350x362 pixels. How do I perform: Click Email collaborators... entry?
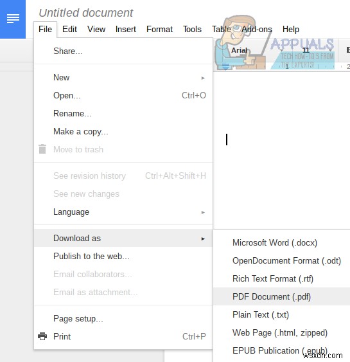(123, 274)
